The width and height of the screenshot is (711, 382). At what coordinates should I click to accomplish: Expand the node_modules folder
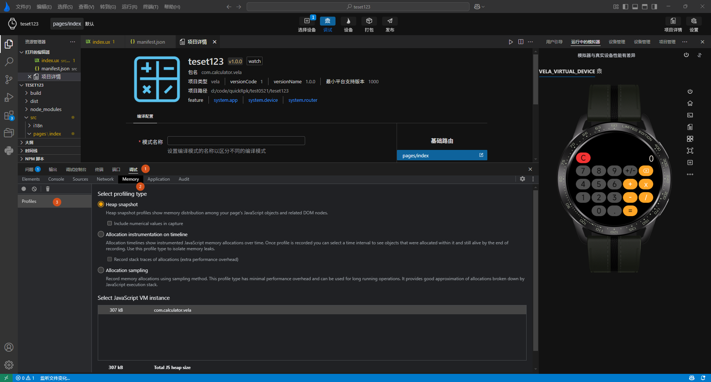pos(46,109)
